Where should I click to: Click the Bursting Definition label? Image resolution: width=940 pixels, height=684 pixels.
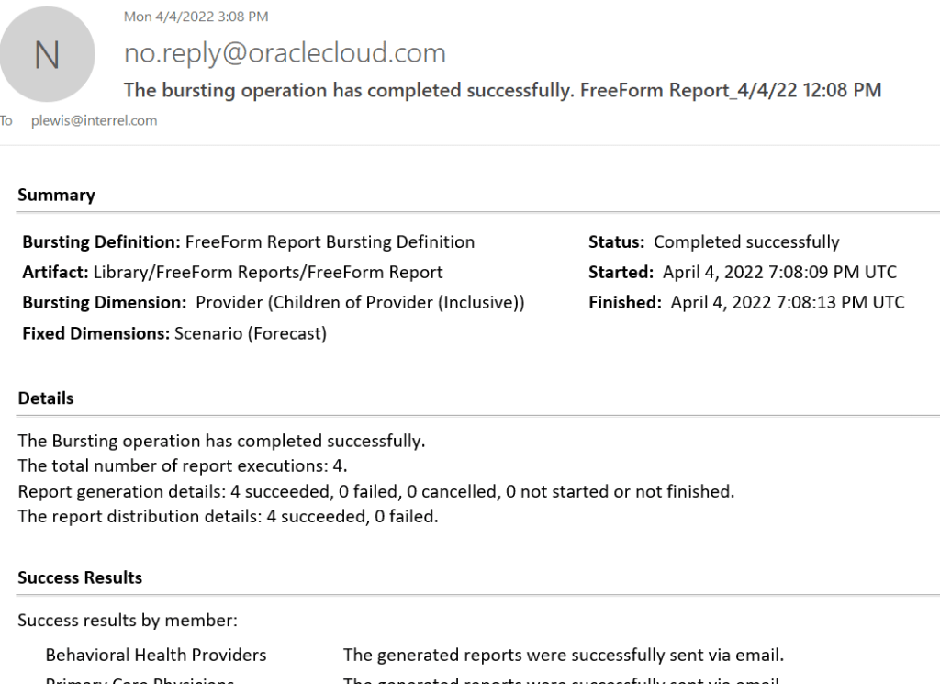pos(101,242)
